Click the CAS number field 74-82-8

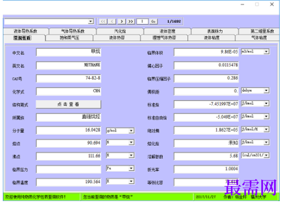tap(69, 79)
